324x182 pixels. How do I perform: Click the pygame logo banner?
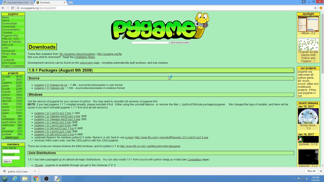[x=160, y=26]
